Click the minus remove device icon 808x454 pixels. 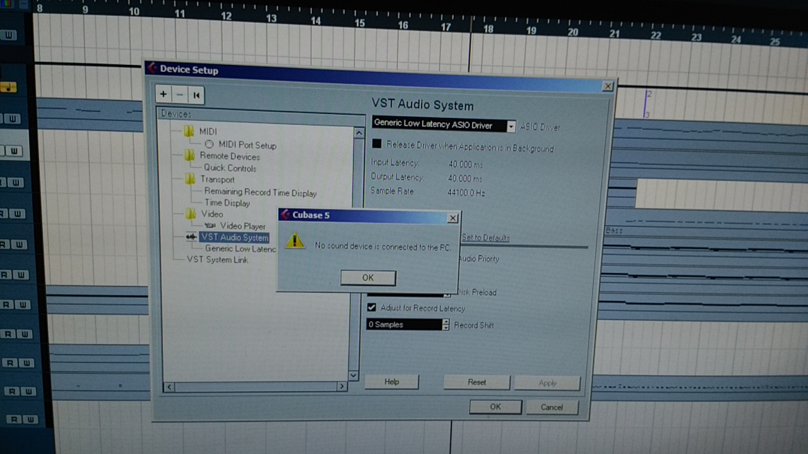coord(179,95)
